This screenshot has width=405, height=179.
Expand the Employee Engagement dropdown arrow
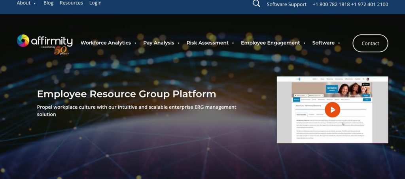304,43
